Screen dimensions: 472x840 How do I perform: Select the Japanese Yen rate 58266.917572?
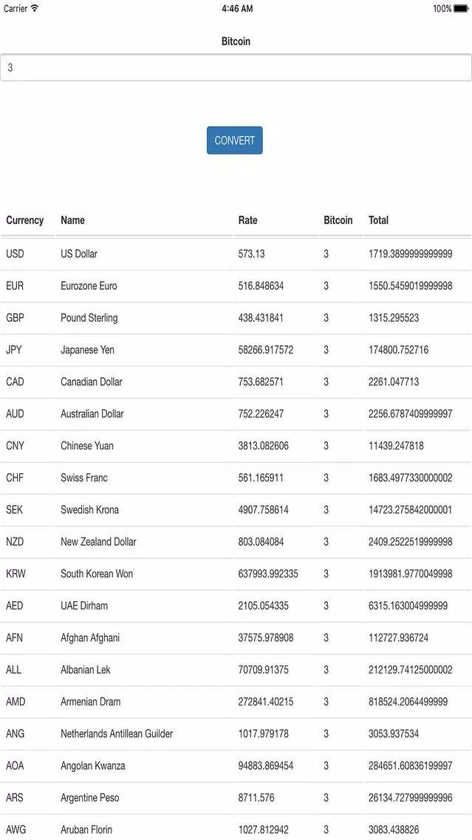coord(265,350)
